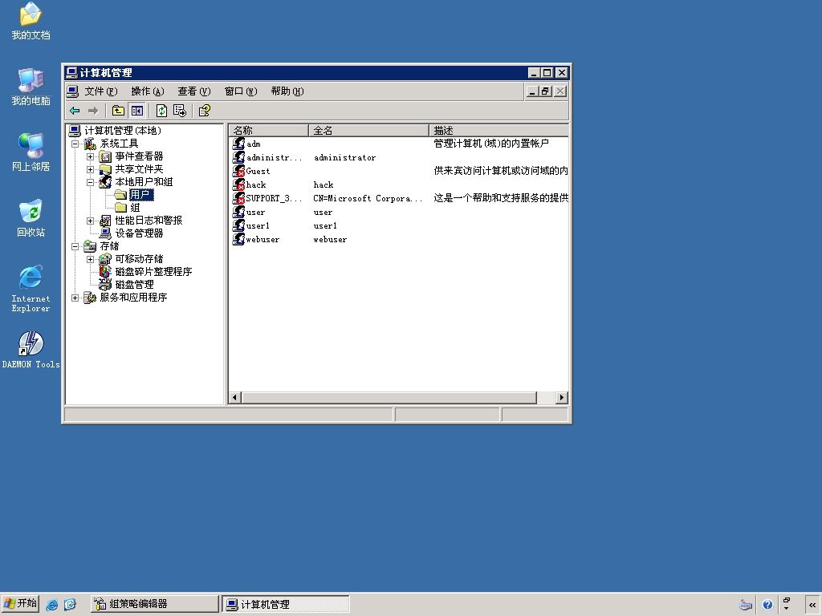Expand the 共享文件夹 tree node
The height and width of the screenshot is (616, 822).
coord(90,169)
